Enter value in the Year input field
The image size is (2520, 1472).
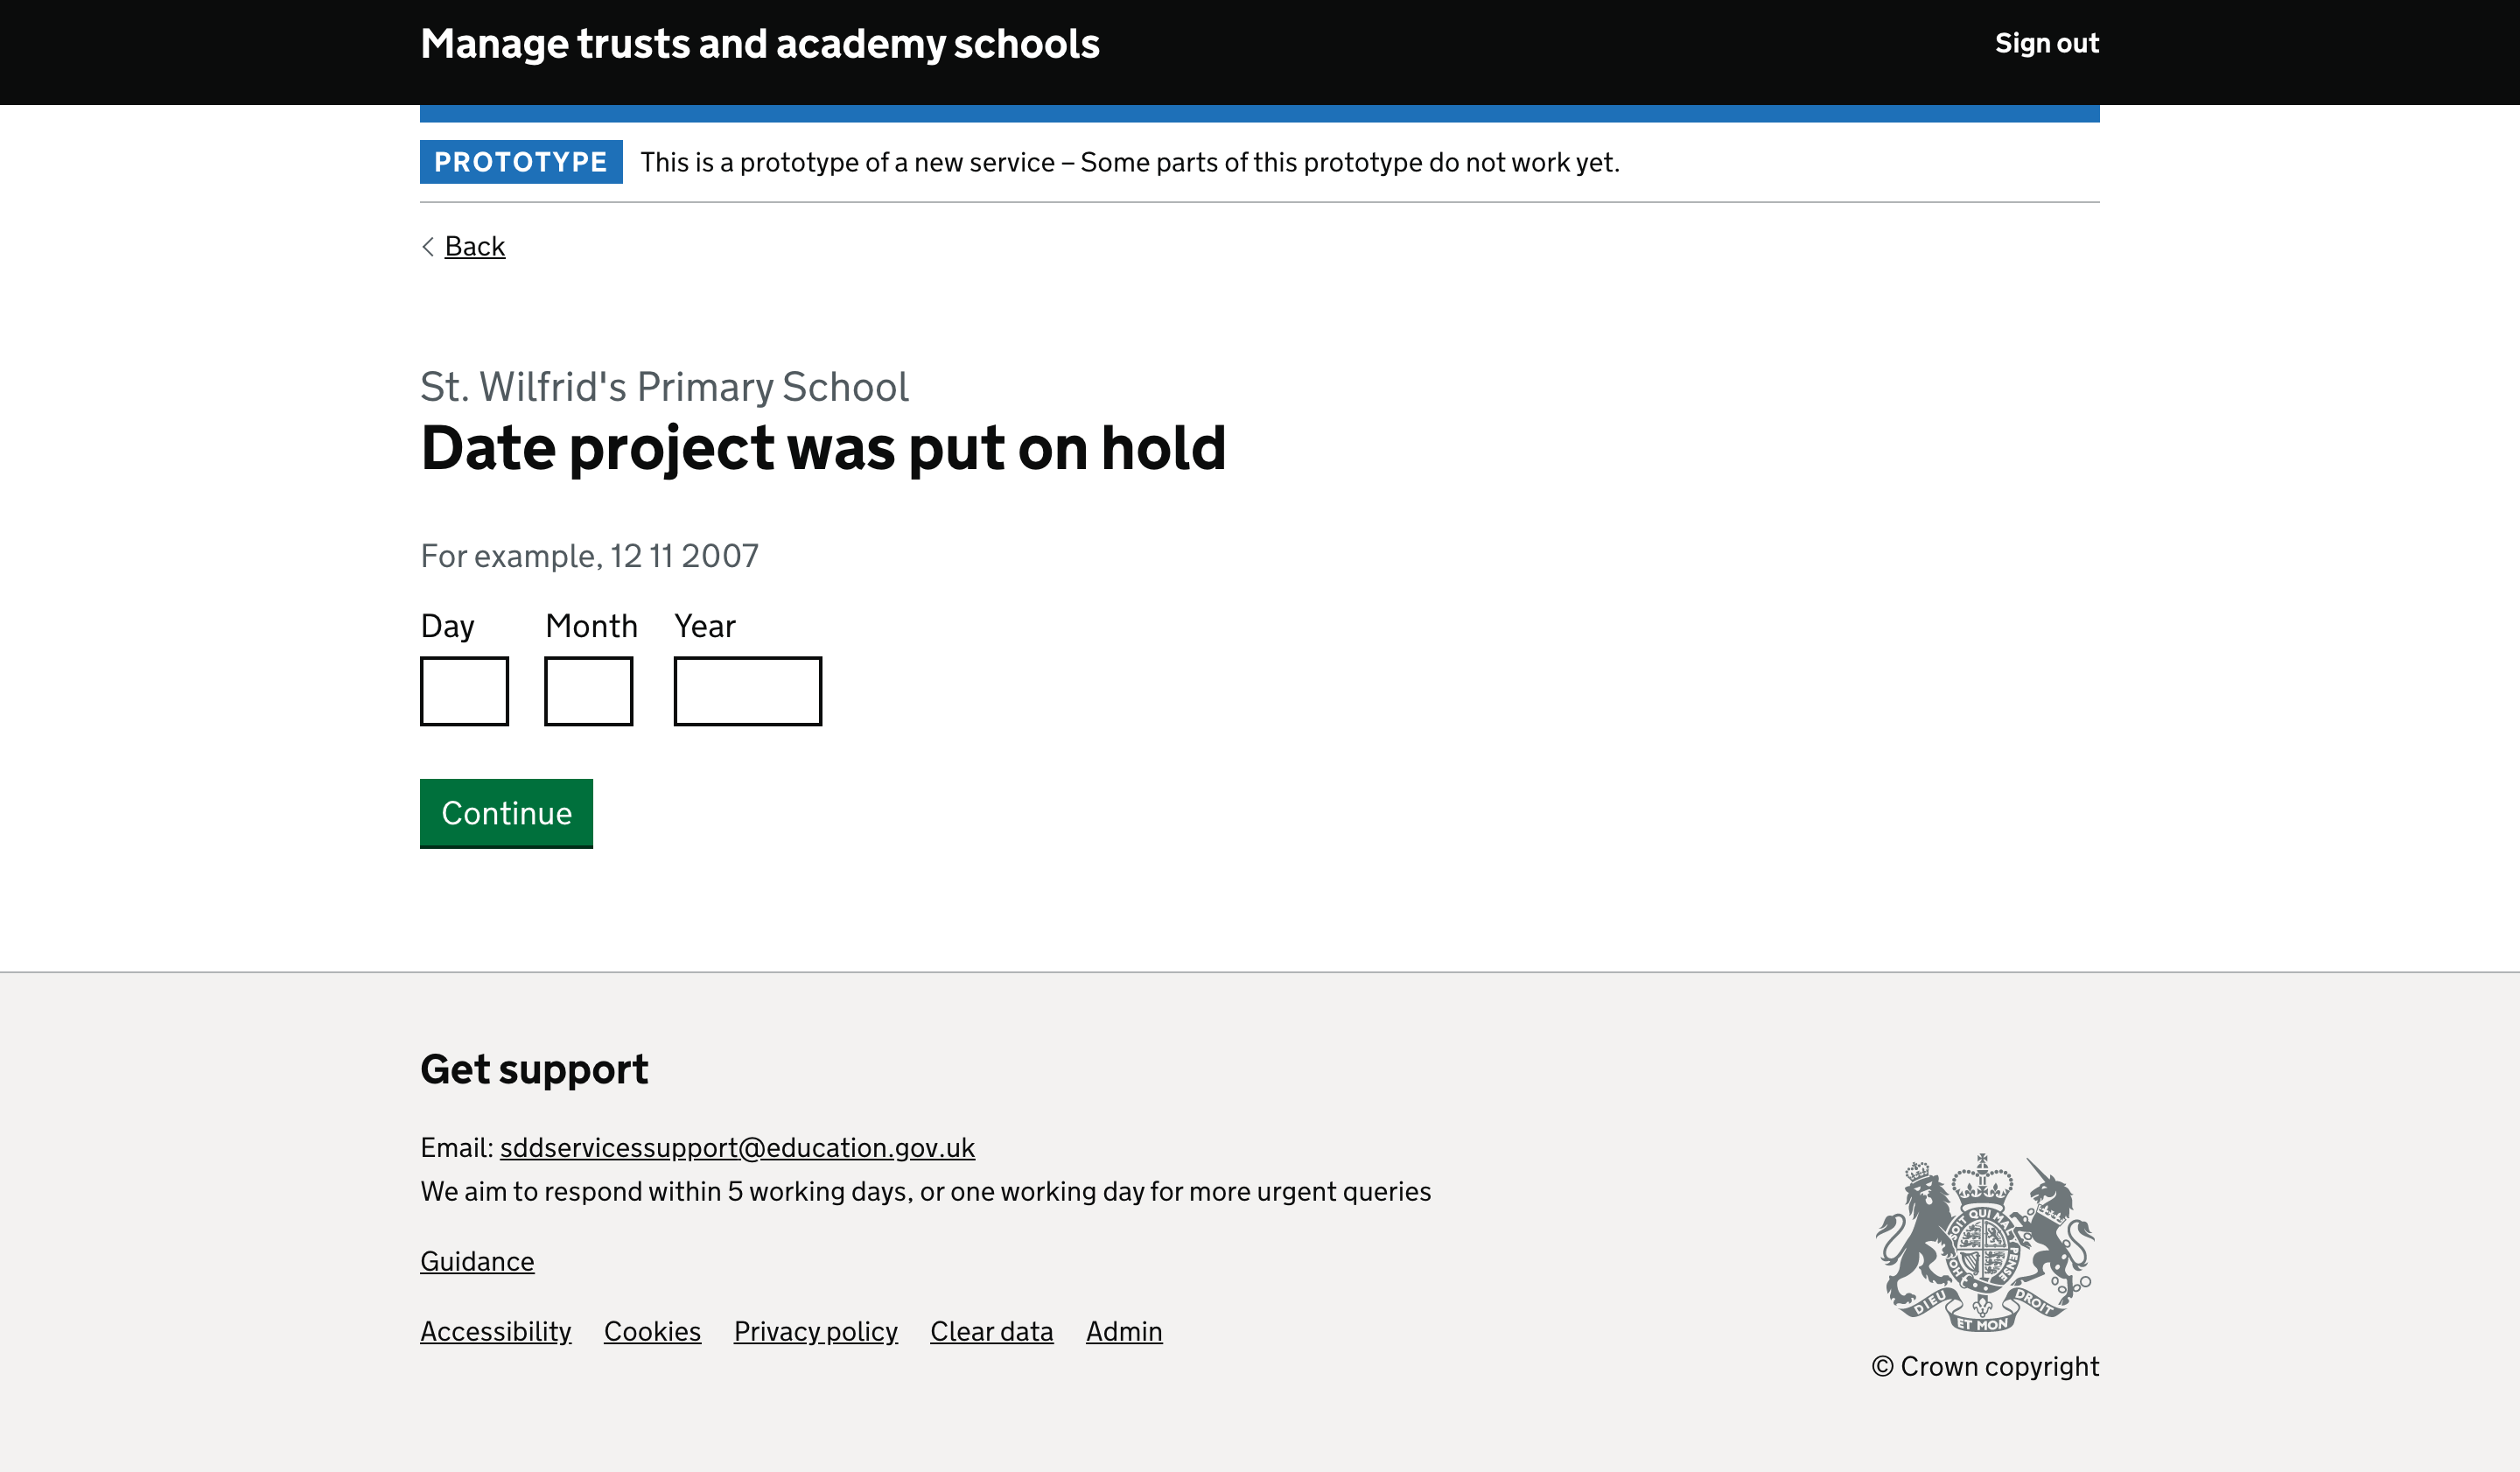click(748, 690)
